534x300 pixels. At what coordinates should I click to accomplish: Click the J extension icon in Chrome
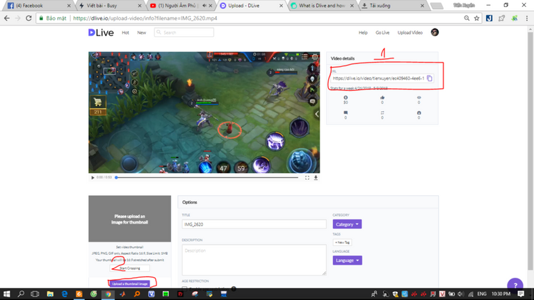(489, 18)
